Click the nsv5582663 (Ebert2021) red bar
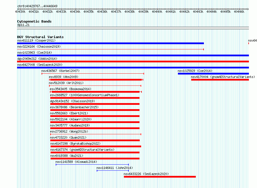 click(x=95, y=116)
